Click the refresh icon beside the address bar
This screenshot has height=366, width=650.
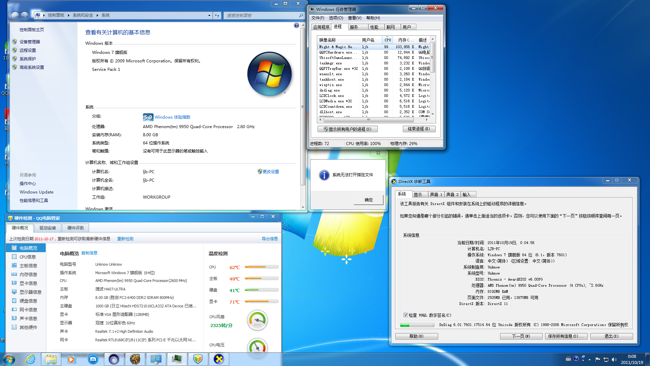[x=217, y=15]
